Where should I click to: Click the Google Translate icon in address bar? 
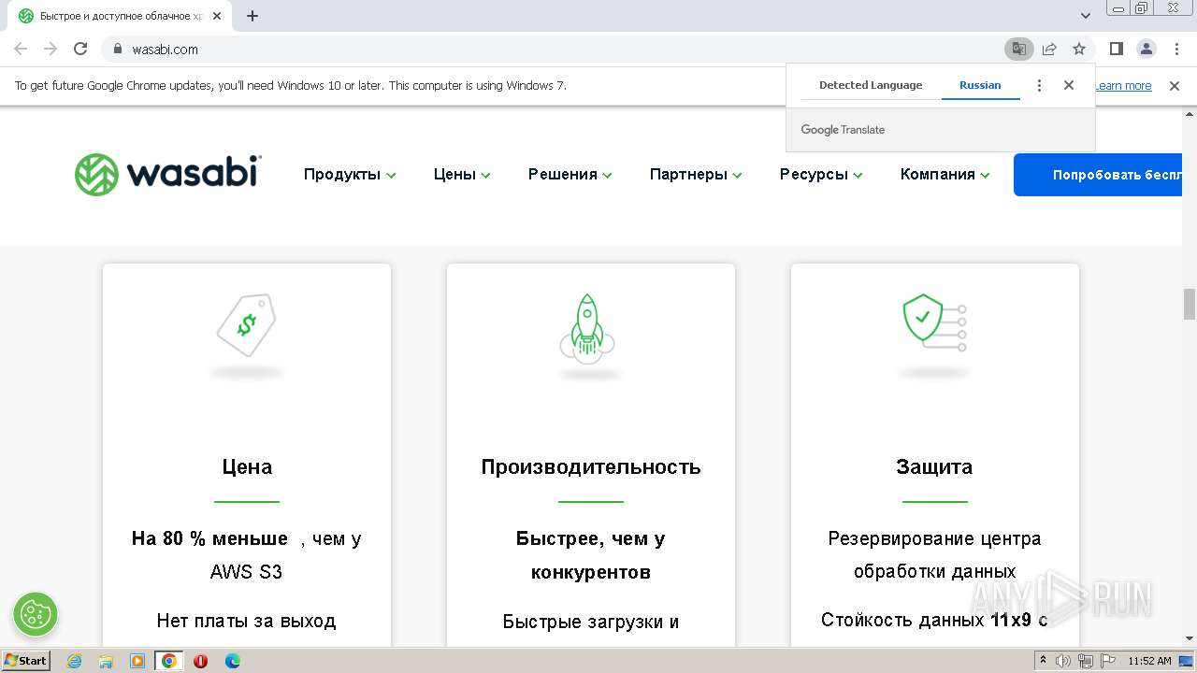tap(1019, 49)
